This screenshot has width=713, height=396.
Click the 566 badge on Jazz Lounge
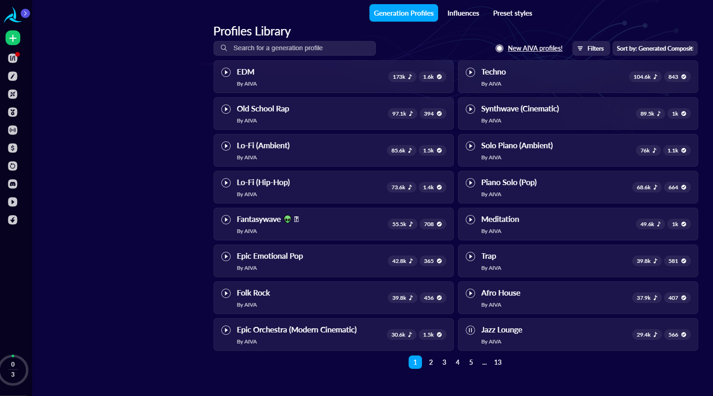677,335
